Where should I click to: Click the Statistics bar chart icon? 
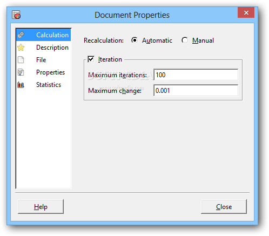click(x=21, y=85)
